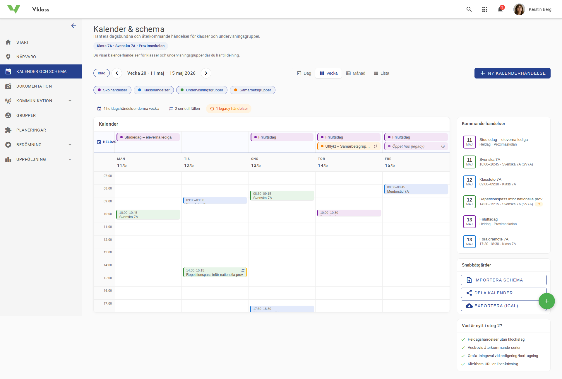The image size is (562, 379).
Task: Open Mentorstid 7A Friday event
Action: click(x=416, y=189)
